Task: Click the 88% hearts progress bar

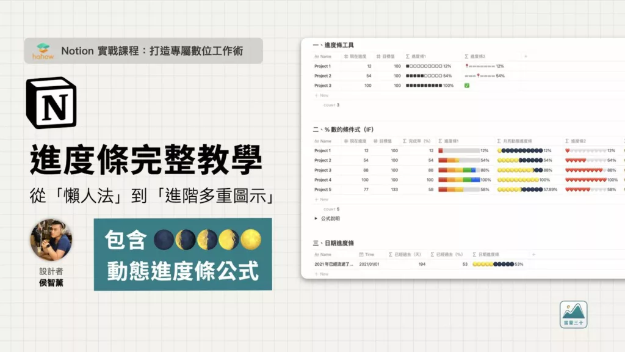Action: 591,170
